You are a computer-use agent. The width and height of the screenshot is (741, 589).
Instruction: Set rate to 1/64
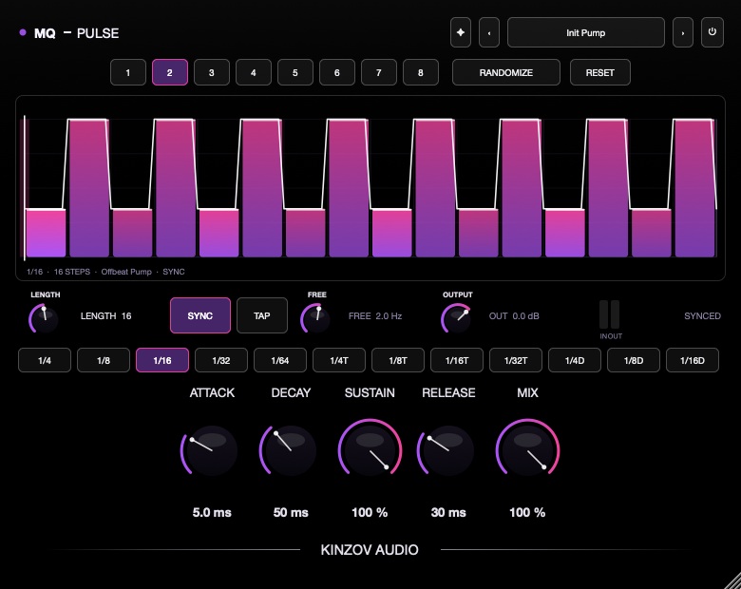pyautogui.click(x=279, y=360)
